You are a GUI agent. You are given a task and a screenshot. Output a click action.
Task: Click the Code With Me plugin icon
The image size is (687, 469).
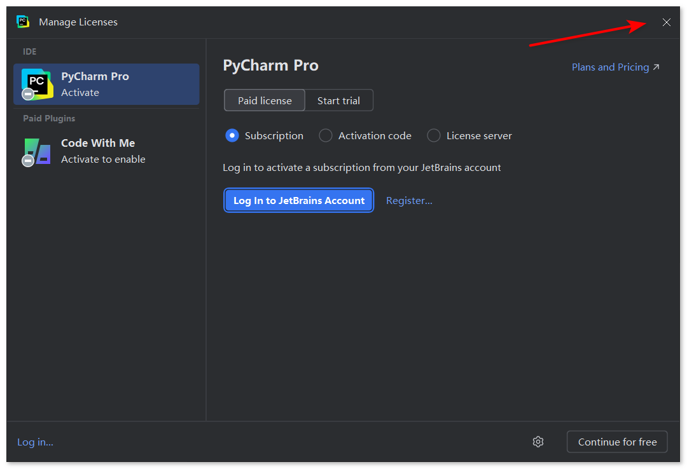coord(38,151)
